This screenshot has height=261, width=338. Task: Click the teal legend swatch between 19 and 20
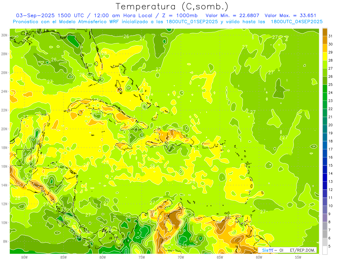tap(325, 129)
